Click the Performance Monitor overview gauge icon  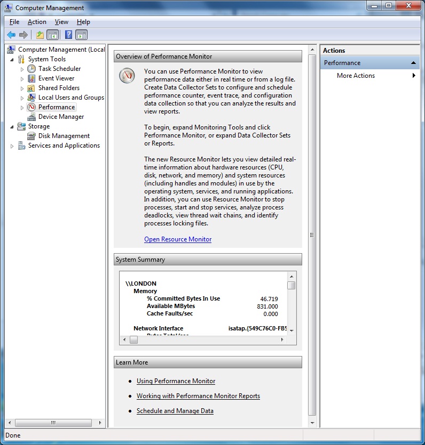point(127,76)
